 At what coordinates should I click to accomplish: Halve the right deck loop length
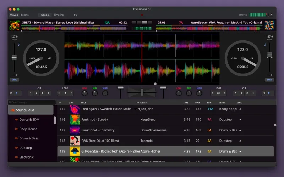click(212, 93)
